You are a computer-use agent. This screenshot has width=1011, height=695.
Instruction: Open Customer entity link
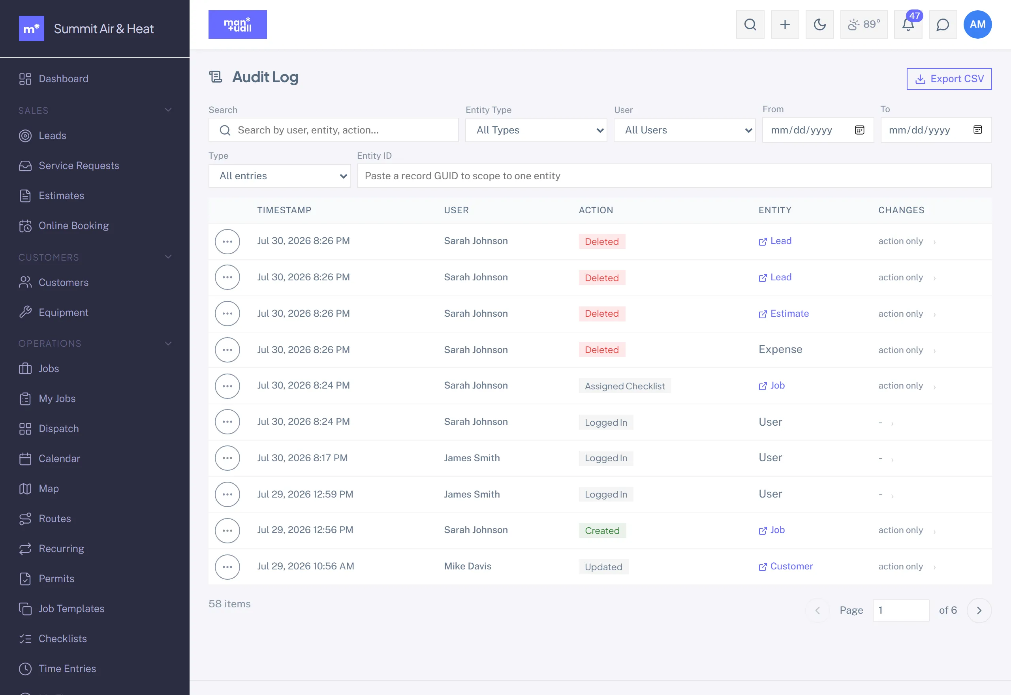click(x=785, y=567)
